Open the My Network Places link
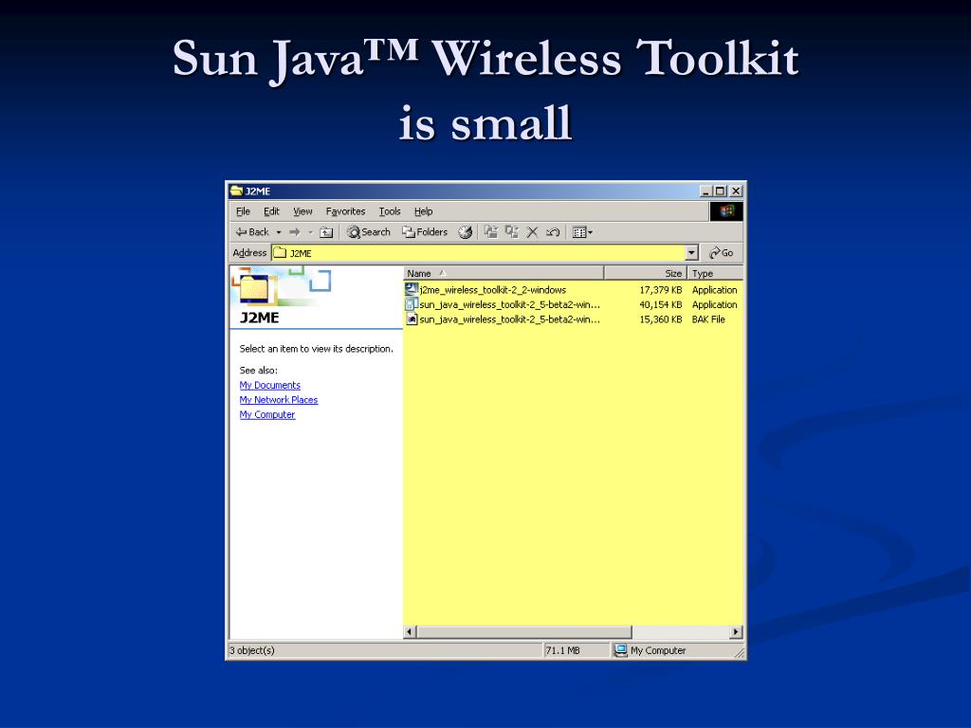This screenshot has height=728, width=971. coord(279,400)
